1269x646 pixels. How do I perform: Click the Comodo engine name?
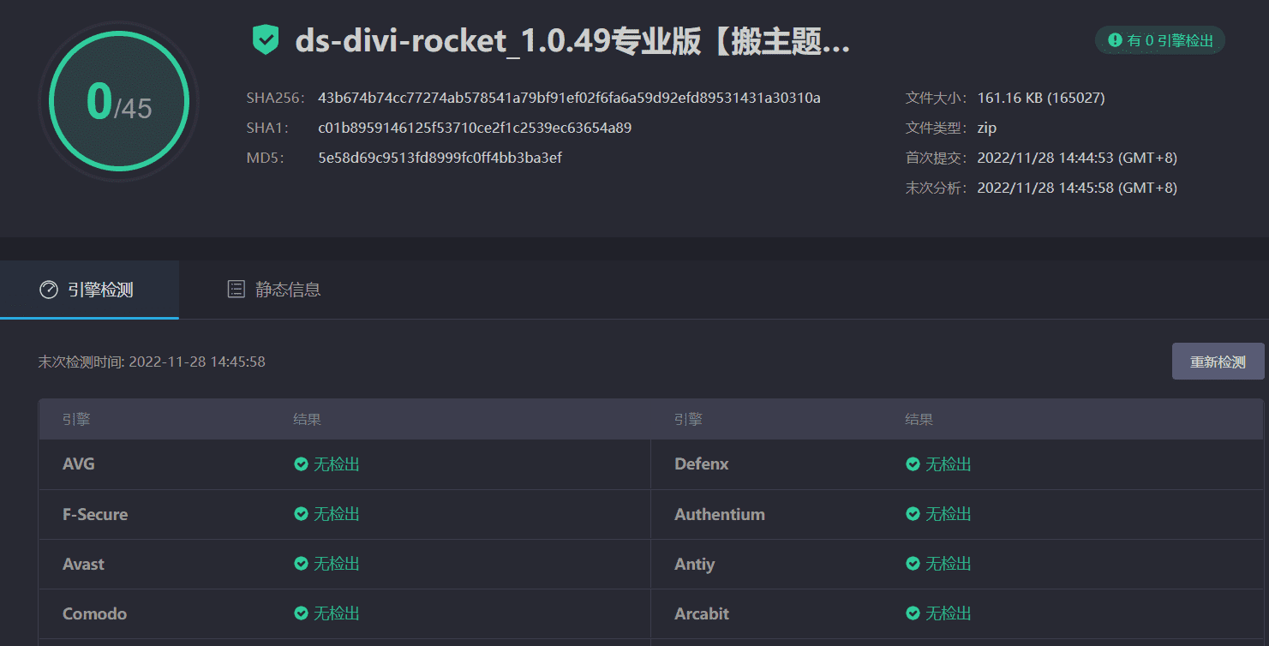[x=94, y=613]
